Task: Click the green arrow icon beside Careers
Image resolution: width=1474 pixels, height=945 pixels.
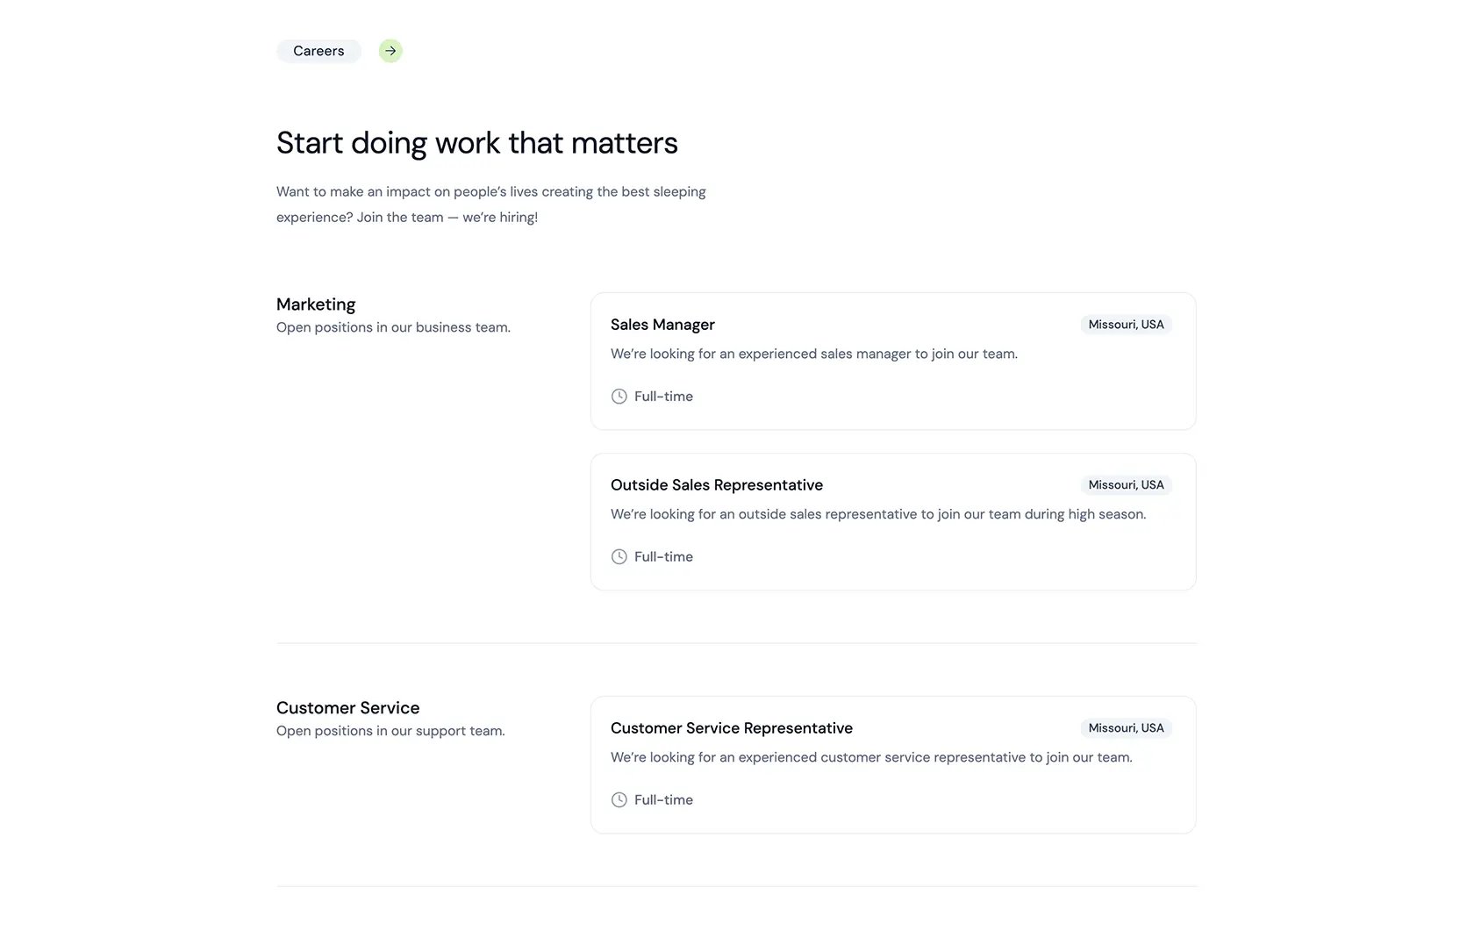Action: pos(390,51)
